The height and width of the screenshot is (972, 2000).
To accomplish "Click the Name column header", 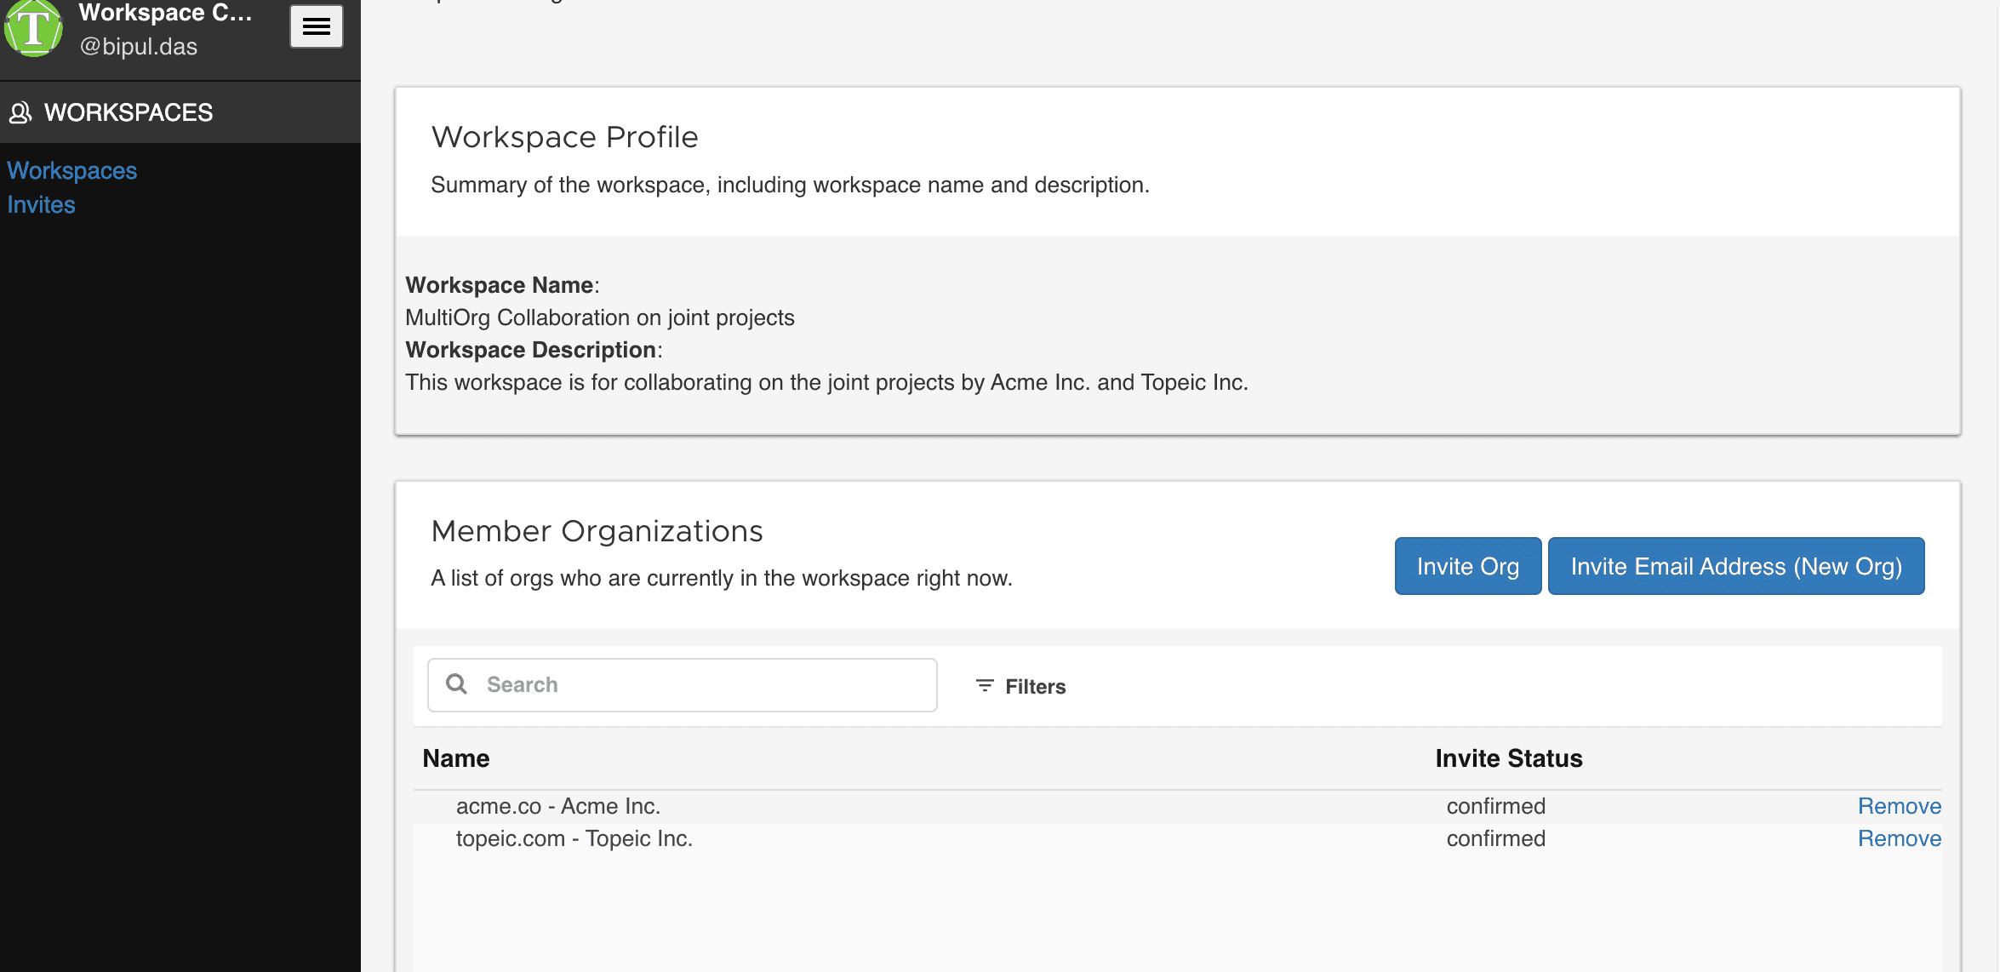I will tap(456, 758).
